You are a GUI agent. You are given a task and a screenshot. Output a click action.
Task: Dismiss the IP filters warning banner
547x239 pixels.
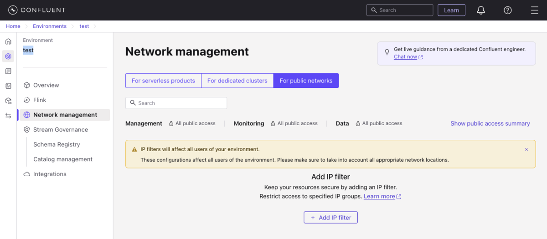526,149
